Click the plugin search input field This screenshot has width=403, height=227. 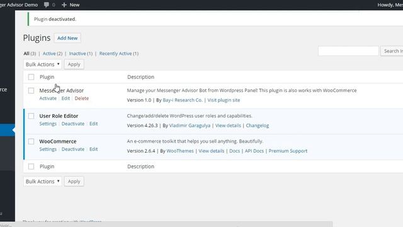(x=348, y=51)
